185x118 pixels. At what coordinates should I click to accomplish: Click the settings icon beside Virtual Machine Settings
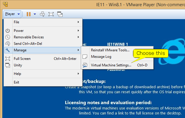pos(85,65)
